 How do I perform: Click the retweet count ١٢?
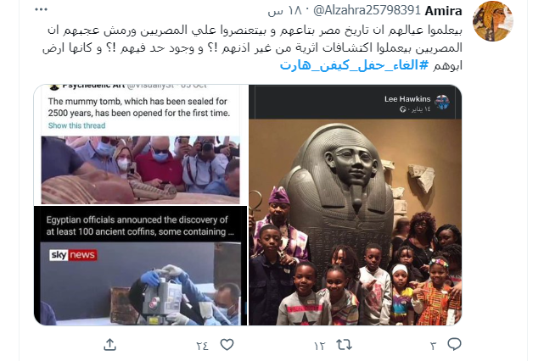(x=320, y=346)
